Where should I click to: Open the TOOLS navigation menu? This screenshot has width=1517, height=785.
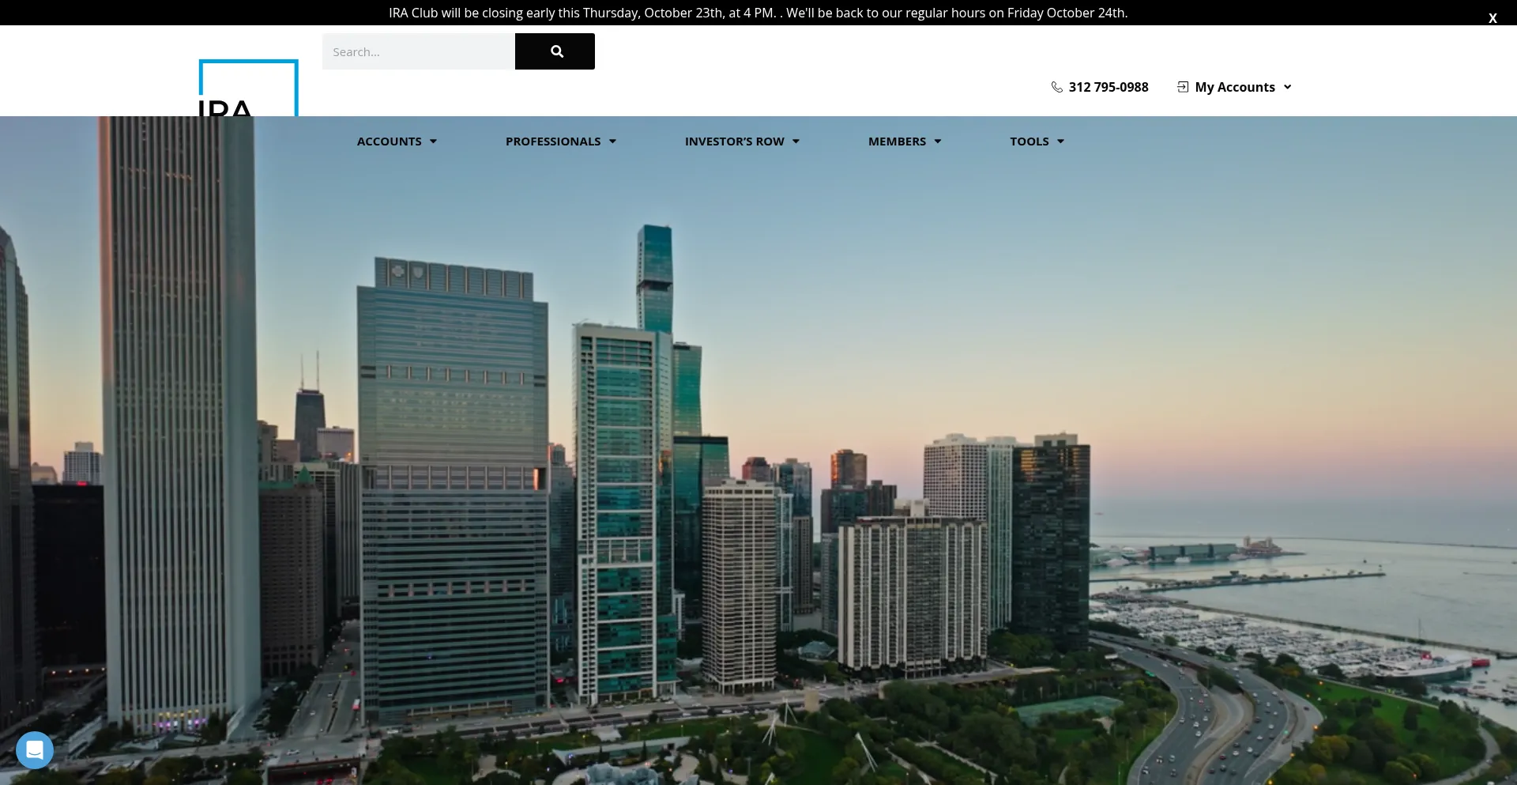1029,142
